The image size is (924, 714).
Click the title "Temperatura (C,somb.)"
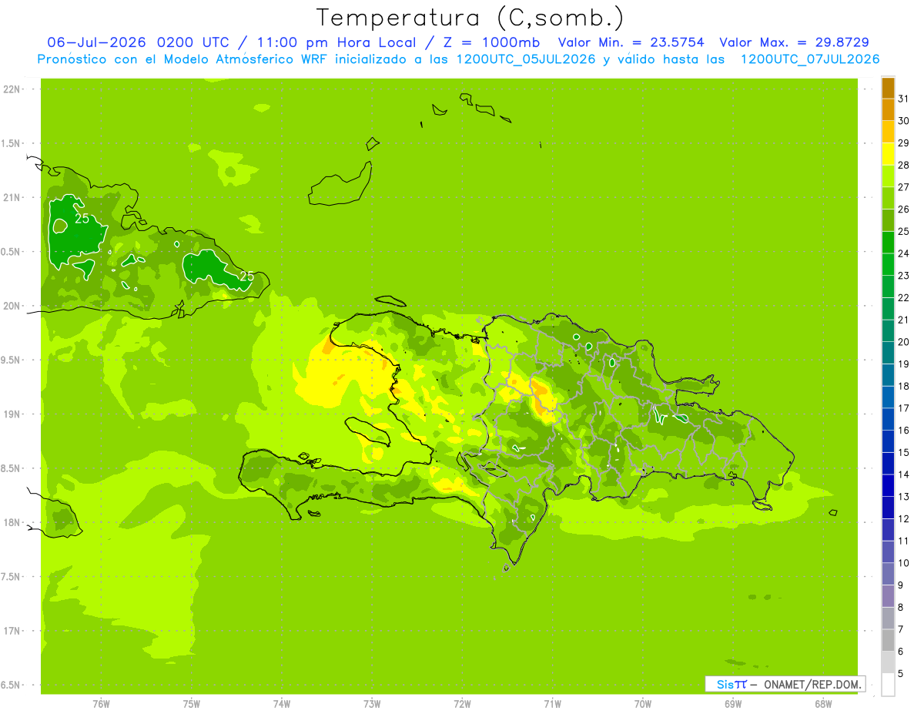point(470,18)
